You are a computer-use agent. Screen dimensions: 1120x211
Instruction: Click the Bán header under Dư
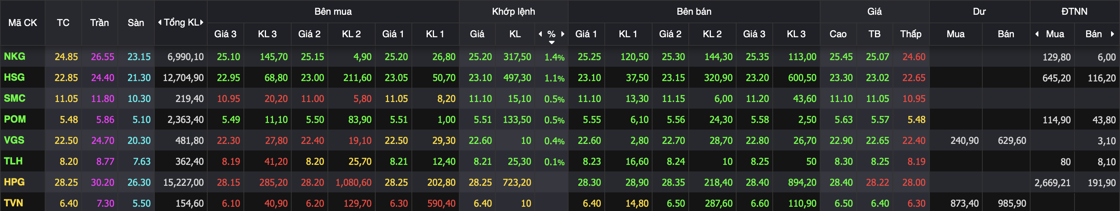(x=1006, y=34)
